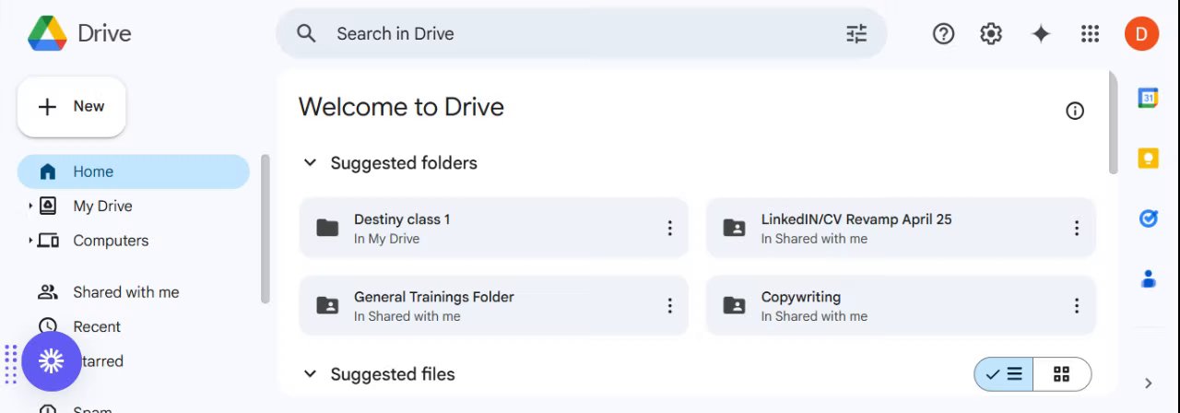The height and width of the screenshot is (413, 1180).
Task: Open the Recent files view
Action: tap(97, 326)
